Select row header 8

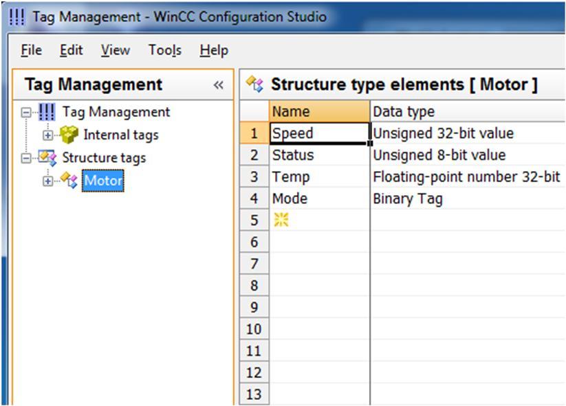[x=254, y=285]
